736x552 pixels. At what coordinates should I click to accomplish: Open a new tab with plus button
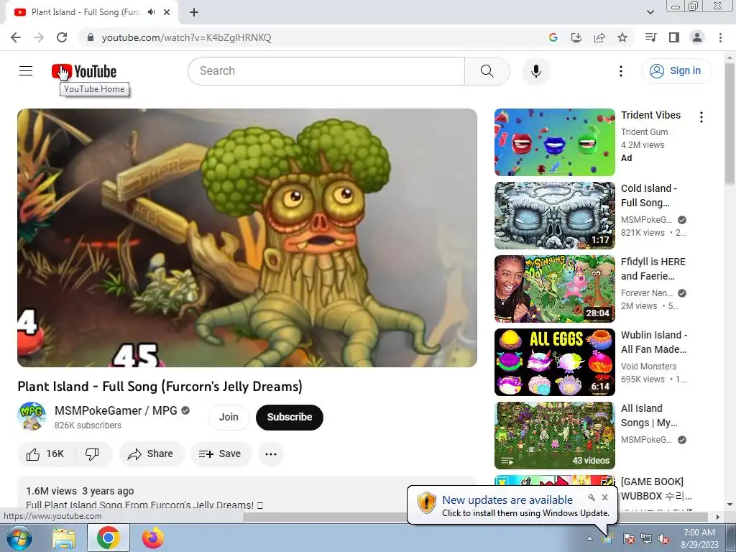coord(194,12)
